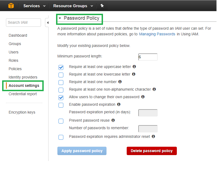Image resolution: width=217 pixels, height=171 pixels.
Task: Open info icon next to prevent password reuse
Action: coord(113,120)
